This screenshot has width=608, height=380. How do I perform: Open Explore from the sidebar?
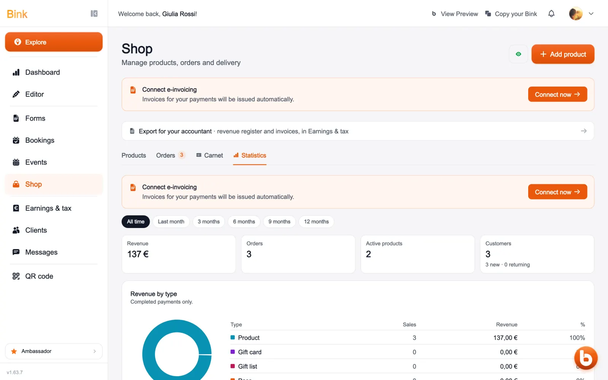coord(54,42)
